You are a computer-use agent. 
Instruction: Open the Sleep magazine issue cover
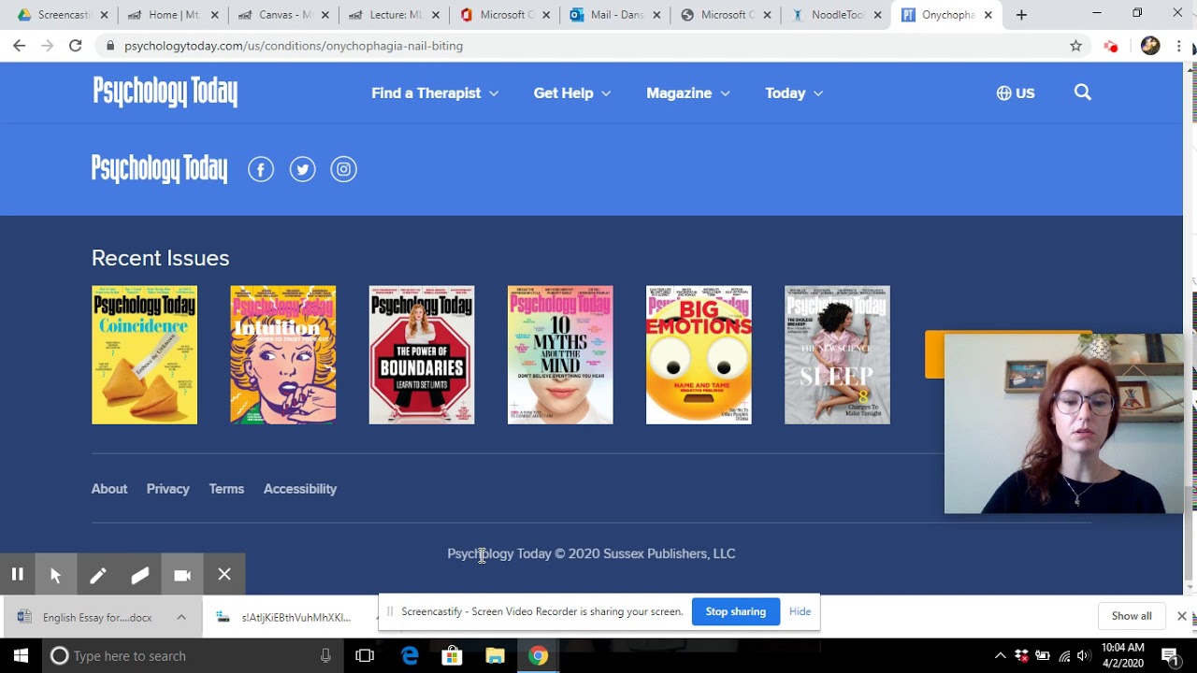click(x=837, y=355)
